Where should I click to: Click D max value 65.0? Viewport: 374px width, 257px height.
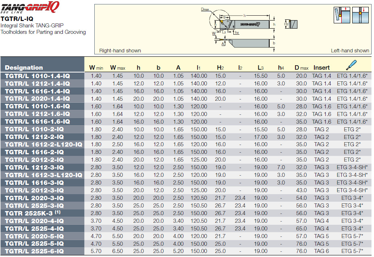click(301, 228)
